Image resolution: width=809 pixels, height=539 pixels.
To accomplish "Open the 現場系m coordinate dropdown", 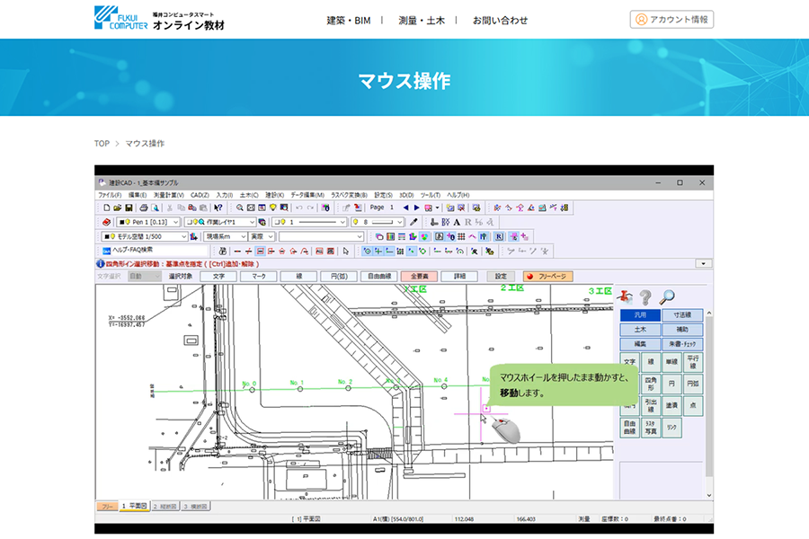I will (225, 236).
